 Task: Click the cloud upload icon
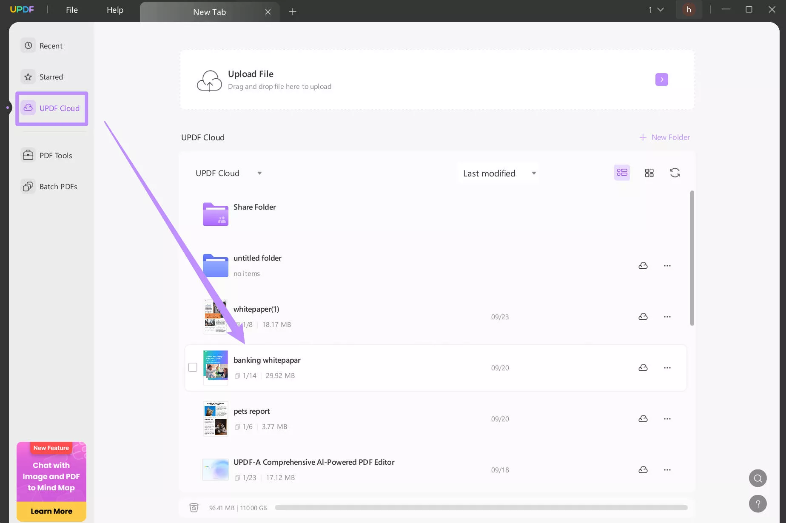click(209, 81)
